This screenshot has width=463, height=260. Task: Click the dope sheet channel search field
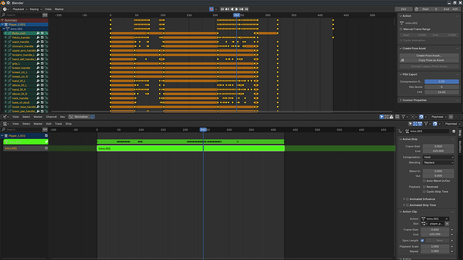21,15
